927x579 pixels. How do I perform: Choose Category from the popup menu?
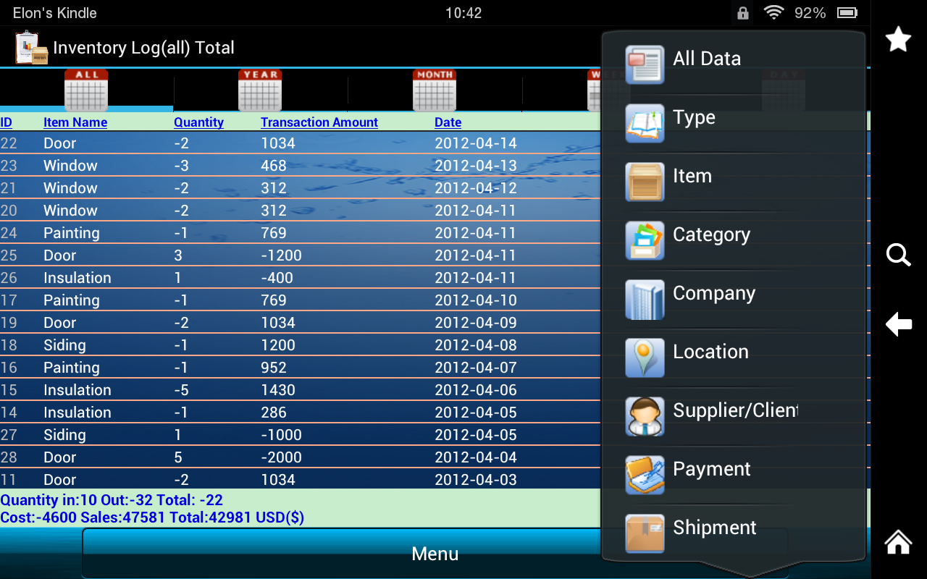click(734, 241)
